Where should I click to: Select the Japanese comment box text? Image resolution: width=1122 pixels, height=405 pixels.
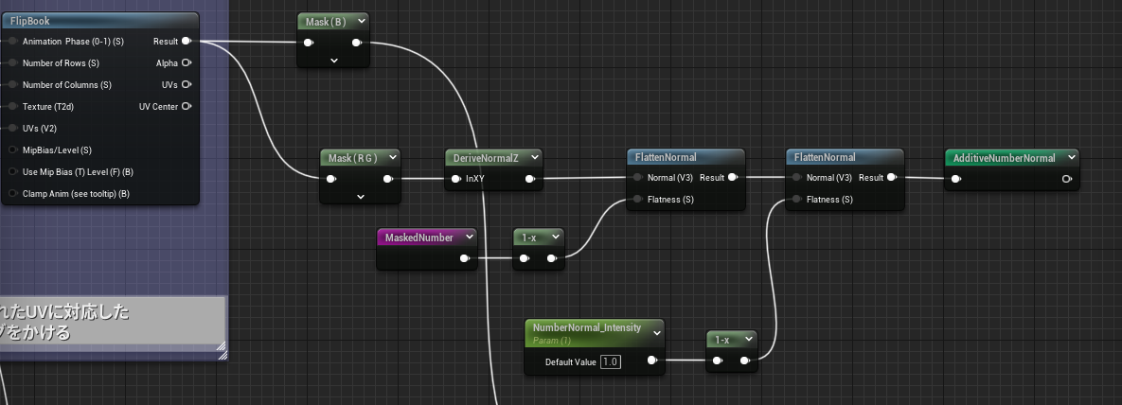[64, 323]
